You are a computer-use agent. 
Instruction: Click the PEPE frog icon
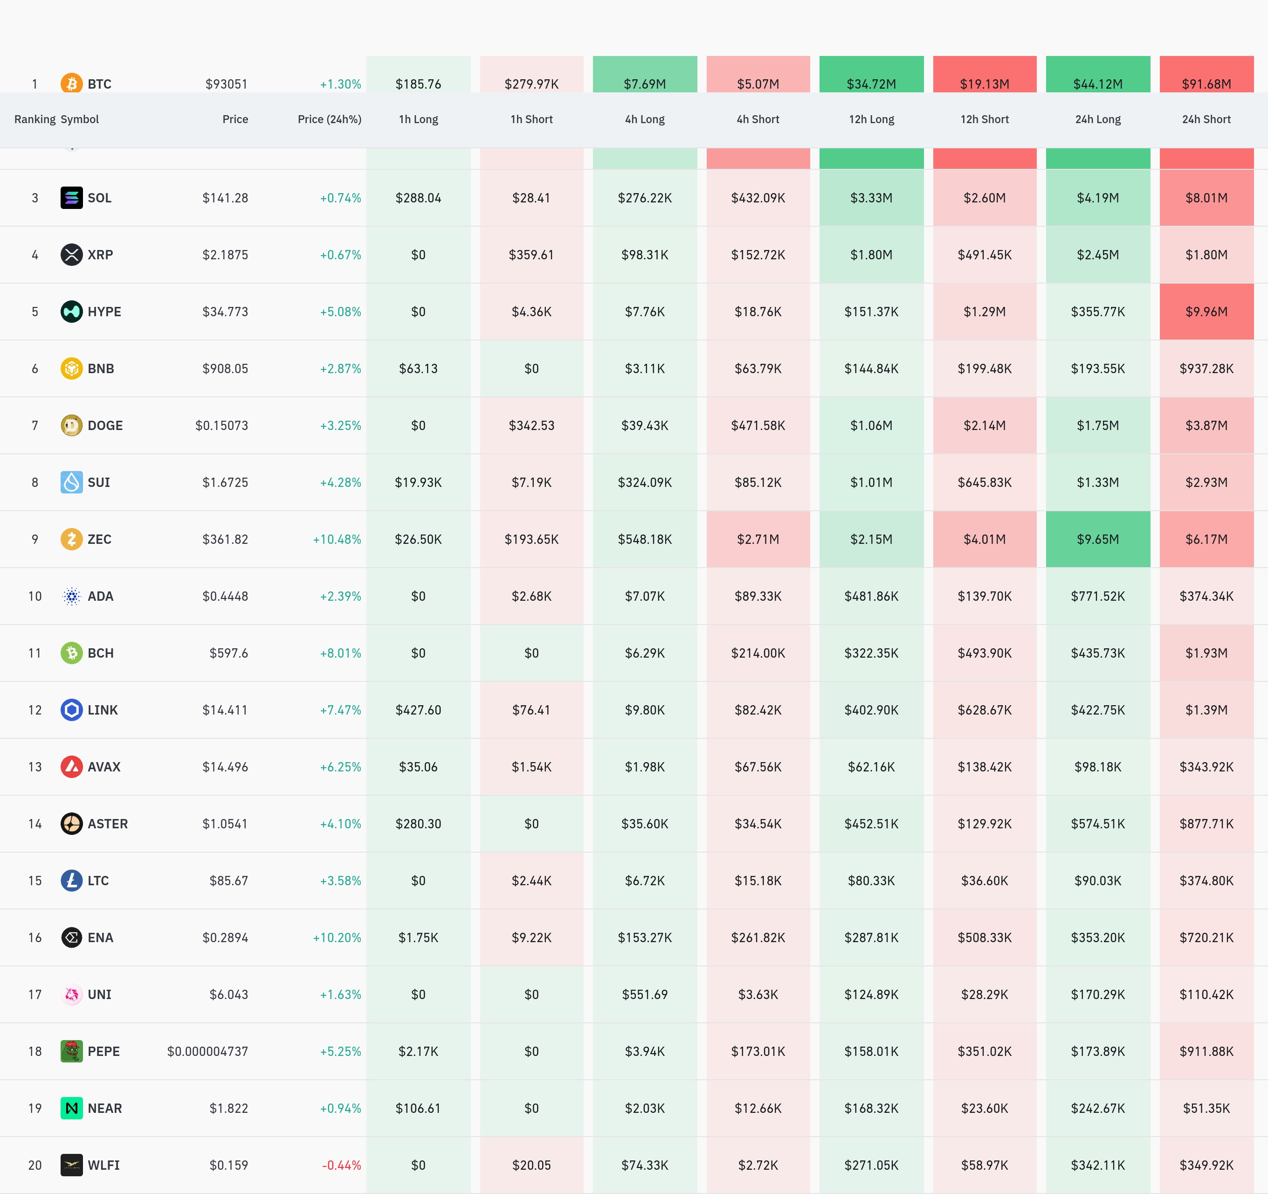coord(71,1051)
